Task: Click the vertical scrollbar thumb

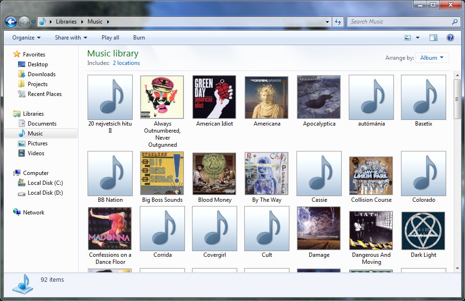Action: [x=457, y=99]
